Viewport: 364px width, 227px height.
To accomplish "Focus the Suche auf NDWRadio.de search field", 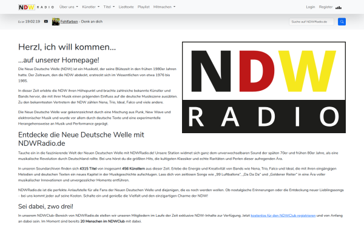I will [x=311, y=22].
